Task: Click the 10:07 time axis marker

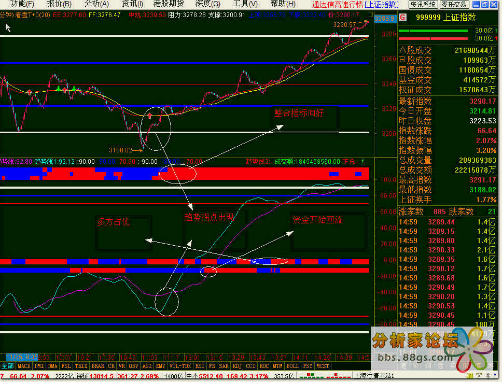Action: 63,357
